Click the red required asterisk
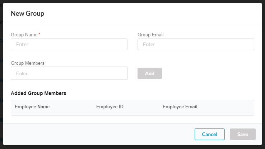Screen dimensions: 265x149 click(39, 34)
